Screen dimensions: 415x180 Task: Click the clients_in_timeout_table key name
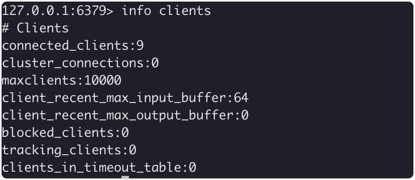(x=92, y=168)
